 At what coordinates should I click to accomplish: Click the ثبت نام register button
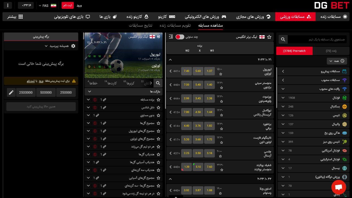[68, 5]
